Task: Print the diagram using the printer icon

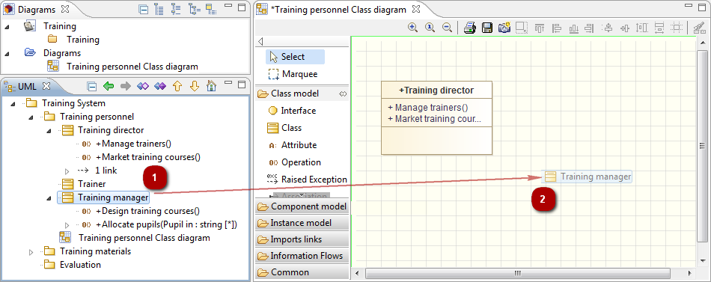Action: 470,28
